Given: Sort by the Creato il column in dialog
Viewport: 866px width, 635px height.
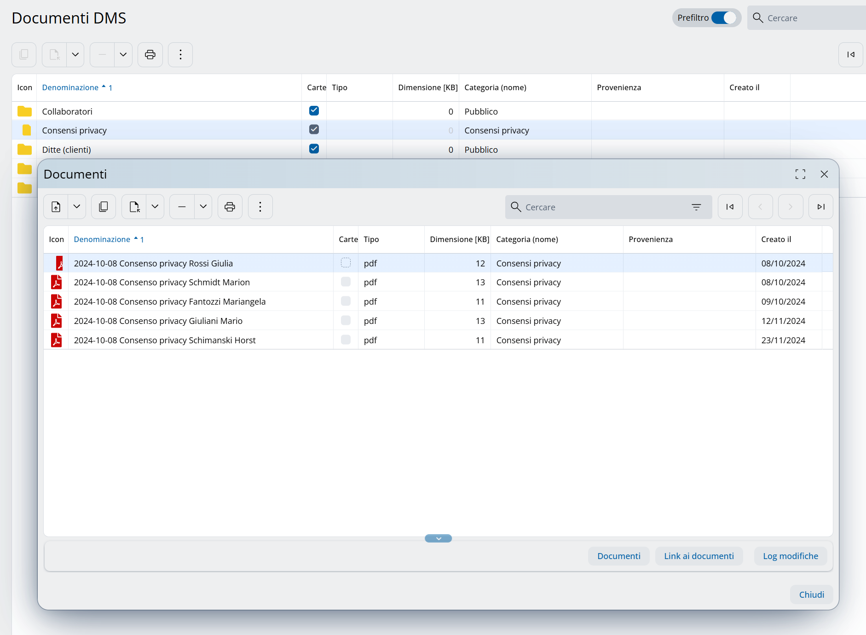Looking at the screenshot, I should 776,239.
